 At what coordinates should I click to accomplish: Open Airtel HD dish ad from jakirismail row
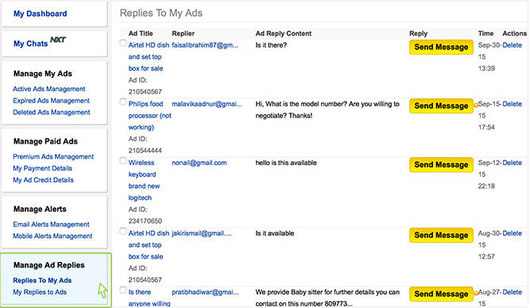coord(149,244)
